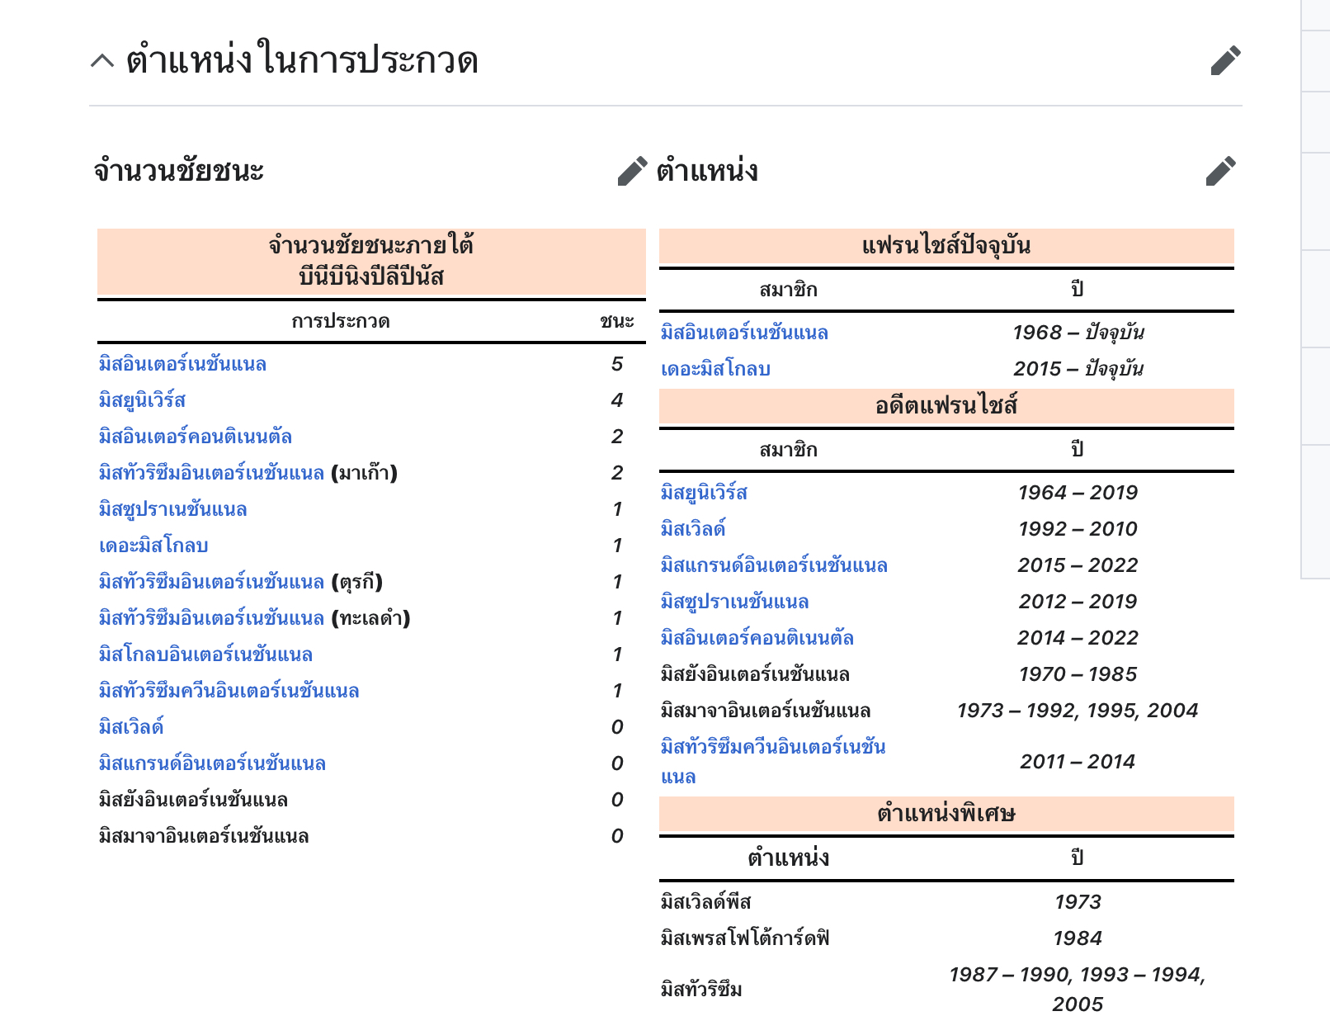Click the years '1973 – 1992, 1995, 2004'
The image size is (1330, 1035).
1078,711
